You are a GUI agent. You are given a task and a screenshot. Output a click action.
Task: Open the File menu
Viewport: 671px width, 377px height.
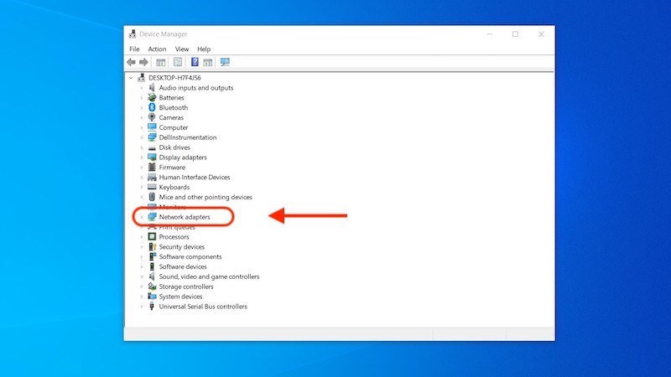[x=134, y=49]
